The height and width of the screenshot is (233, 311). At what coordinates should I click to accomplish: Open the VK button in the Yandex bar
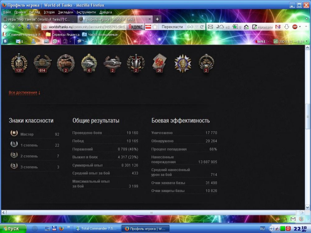5,41
